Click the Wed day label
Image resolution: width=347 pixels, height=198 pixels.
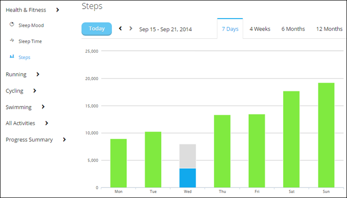[187, 192]
